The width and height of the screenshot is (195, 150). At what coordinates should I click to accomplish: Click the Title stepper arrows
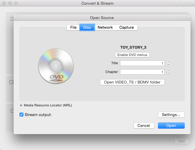(x=168, y=63)
